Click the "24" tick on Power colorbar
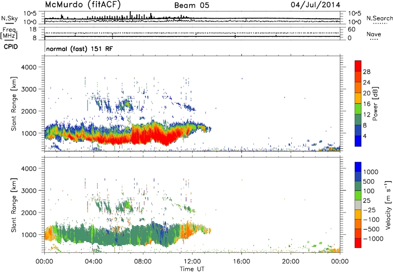 366,82
